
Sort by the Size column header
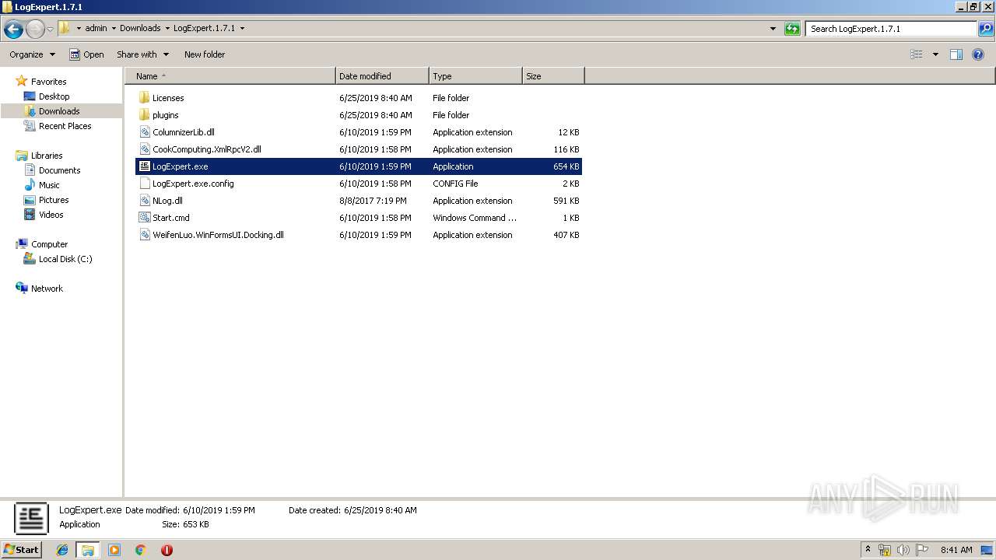click(553, 76)
